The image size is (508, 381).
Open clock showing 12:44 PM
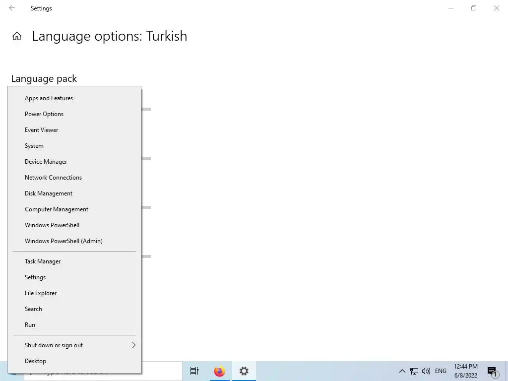tap(465, 371)
